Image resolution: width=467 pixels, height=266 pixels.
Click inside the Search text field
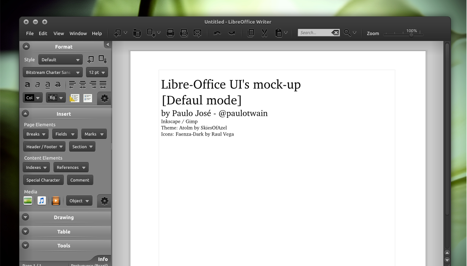click(x=314, y=33)
